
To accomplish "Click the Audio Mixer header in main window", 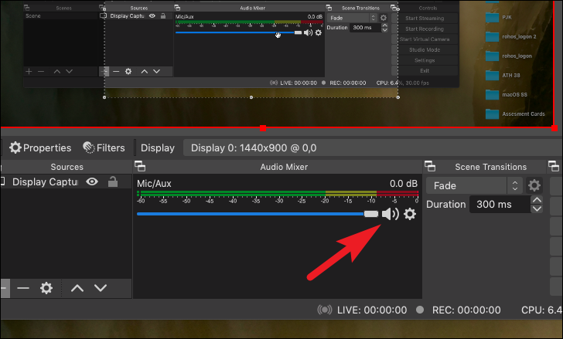I will [284, 167].
